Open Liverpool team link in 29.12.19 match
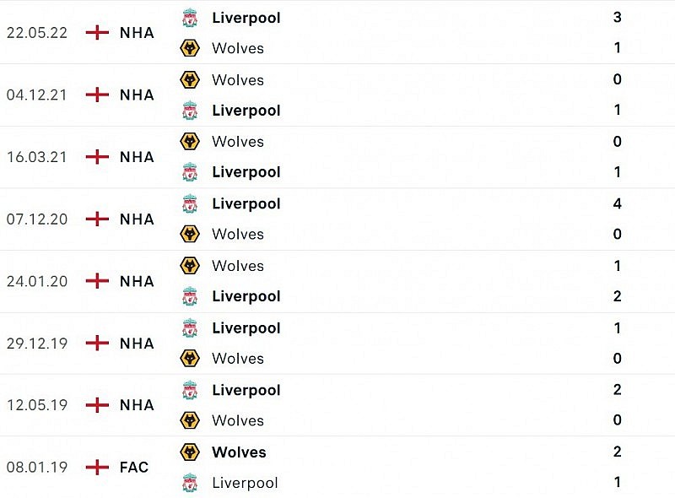The image size is (675, 498). pos(246,327)
